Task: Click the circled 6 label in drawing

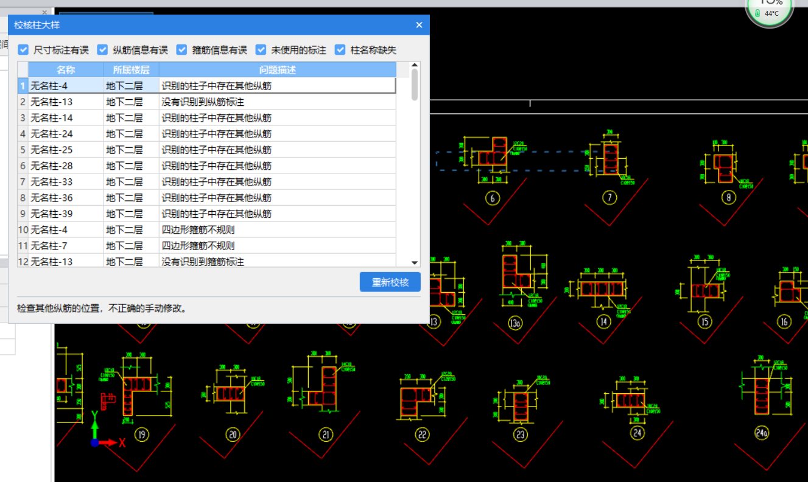Action: [492, 198]
